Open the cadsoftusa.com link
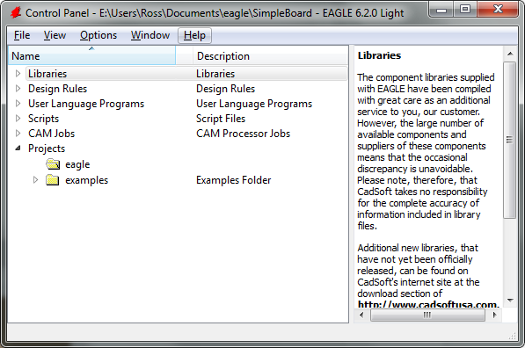This screenshot has height=348, width=525. point(428,304)
